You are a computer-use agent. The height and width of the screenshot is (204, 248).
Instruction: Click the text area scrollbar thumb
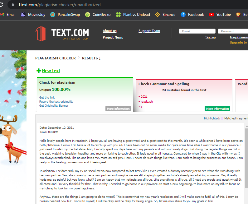click(x=246, y=158)
